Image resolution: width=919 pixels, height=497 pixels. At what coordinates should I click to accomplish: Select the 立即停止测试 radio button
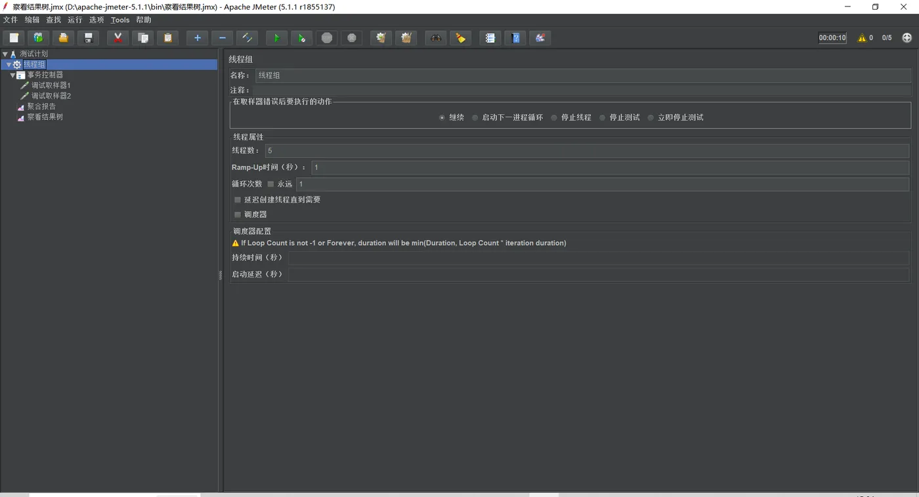pos(651,118)
